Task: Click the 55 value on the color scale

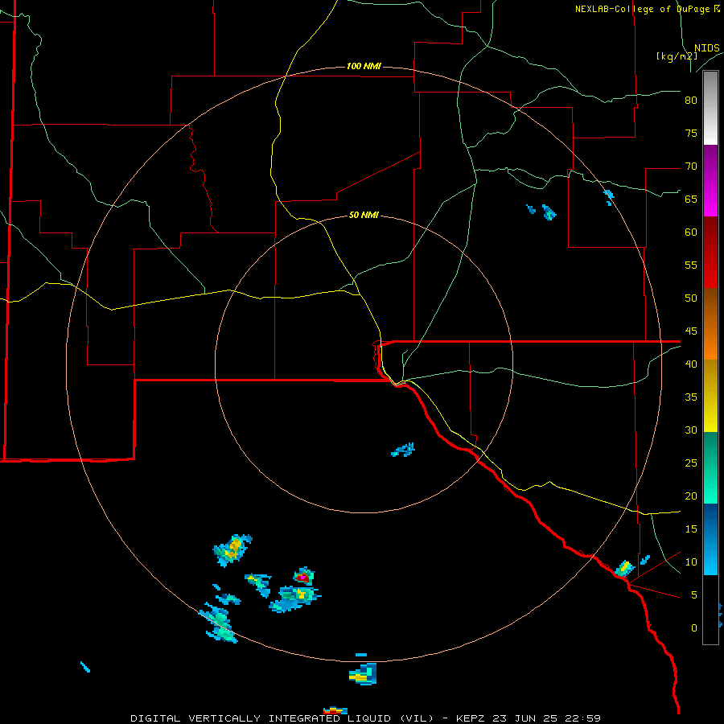Action: 691,265
